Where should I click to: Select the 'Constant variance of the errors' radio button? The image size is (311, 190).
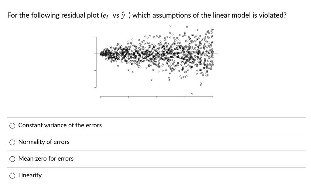coord(12,125)
